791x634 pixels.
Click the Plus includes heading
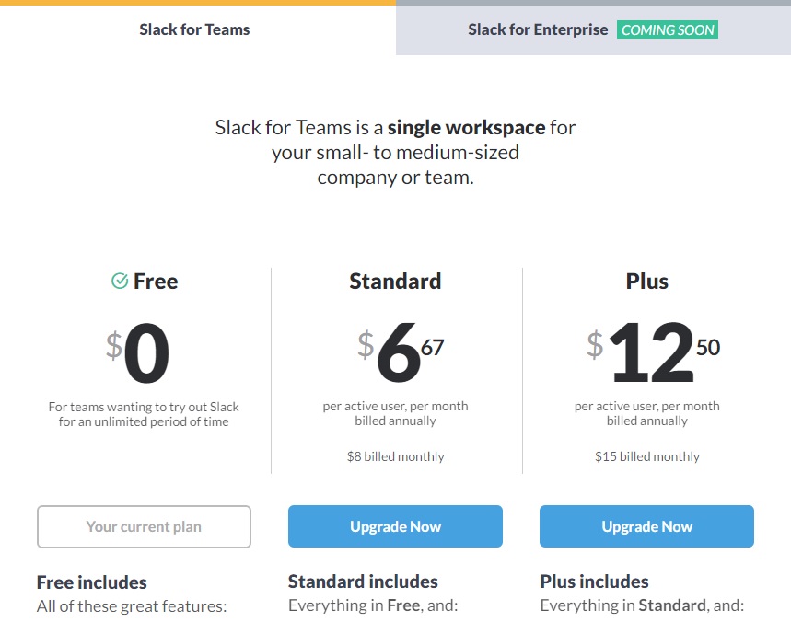[595, 582]
